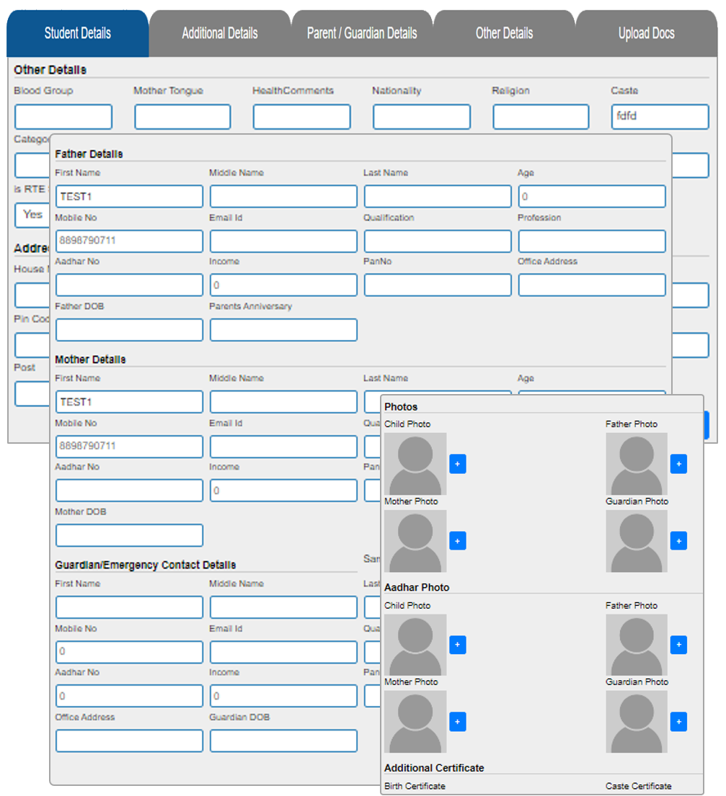Select the Father Office Address field
The image size is (726, 796).
coord(592,285)
